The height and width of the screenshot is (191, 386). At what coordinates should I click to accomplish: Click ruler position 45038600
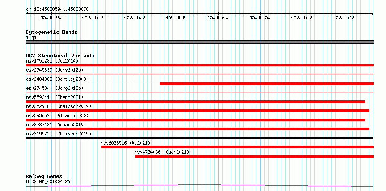point(51,17)
